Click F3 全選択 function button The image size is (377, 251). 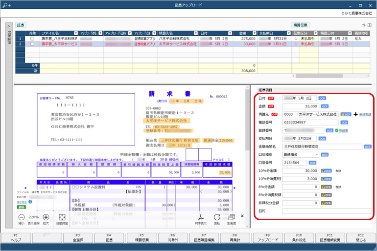coord(78,238)
